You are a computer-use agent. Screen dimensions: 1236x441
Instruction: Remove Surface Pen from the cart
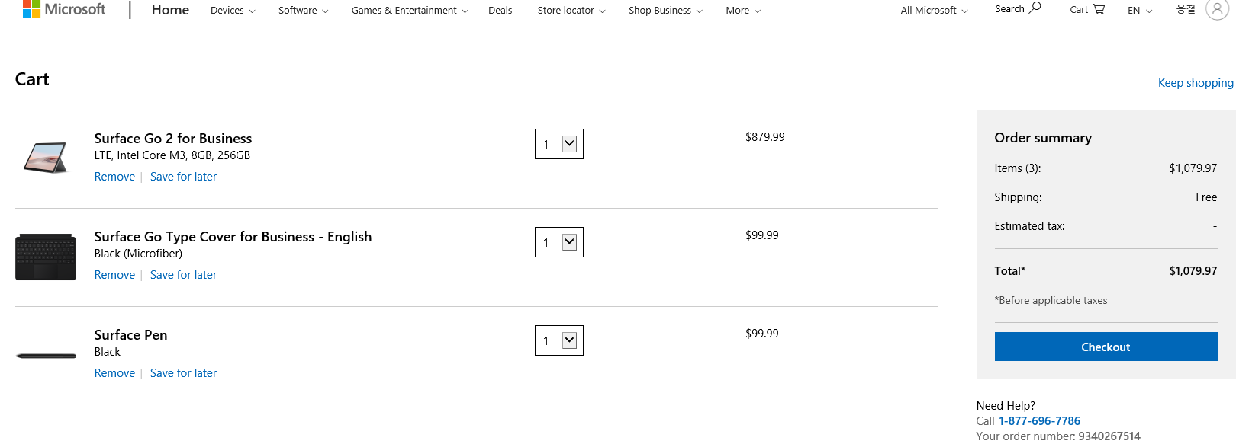tap(114, 373)
